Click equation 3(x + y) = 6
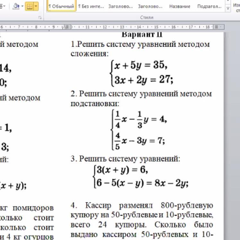This screenshot has width=240, height=240. click(122, 170)
